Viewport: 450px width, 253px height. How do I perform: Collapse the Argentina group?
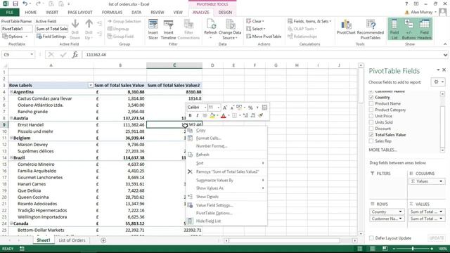click(11, 92)
